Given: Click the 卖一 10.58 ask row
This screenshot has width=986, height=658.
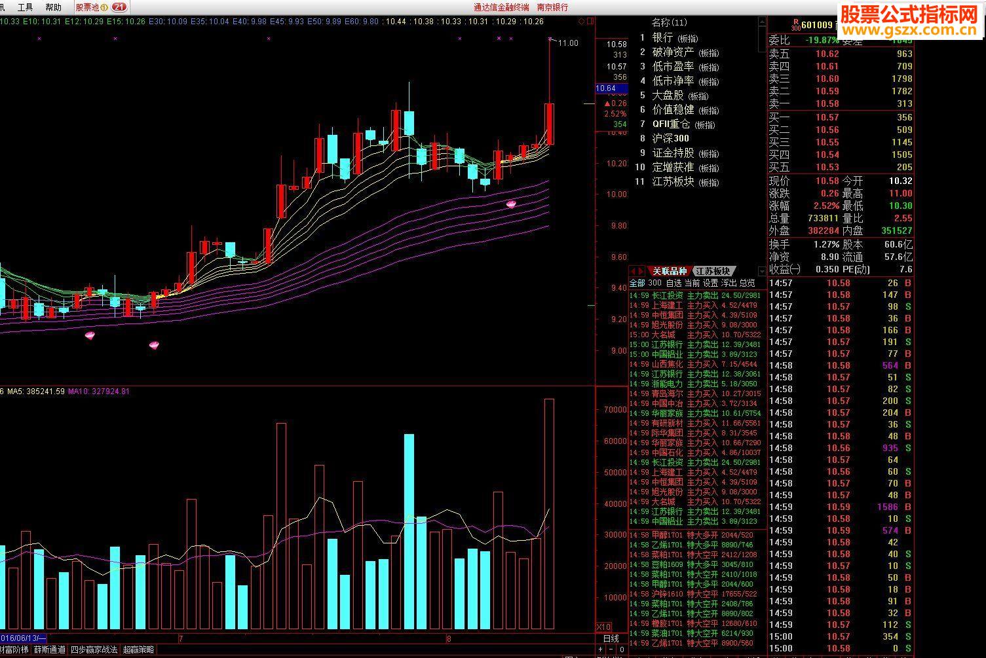Looking at the screenshot, I should (841, 103).
